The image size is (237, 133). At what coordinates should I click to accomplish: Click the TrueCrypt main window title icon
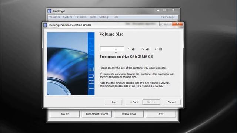point(49,11)
